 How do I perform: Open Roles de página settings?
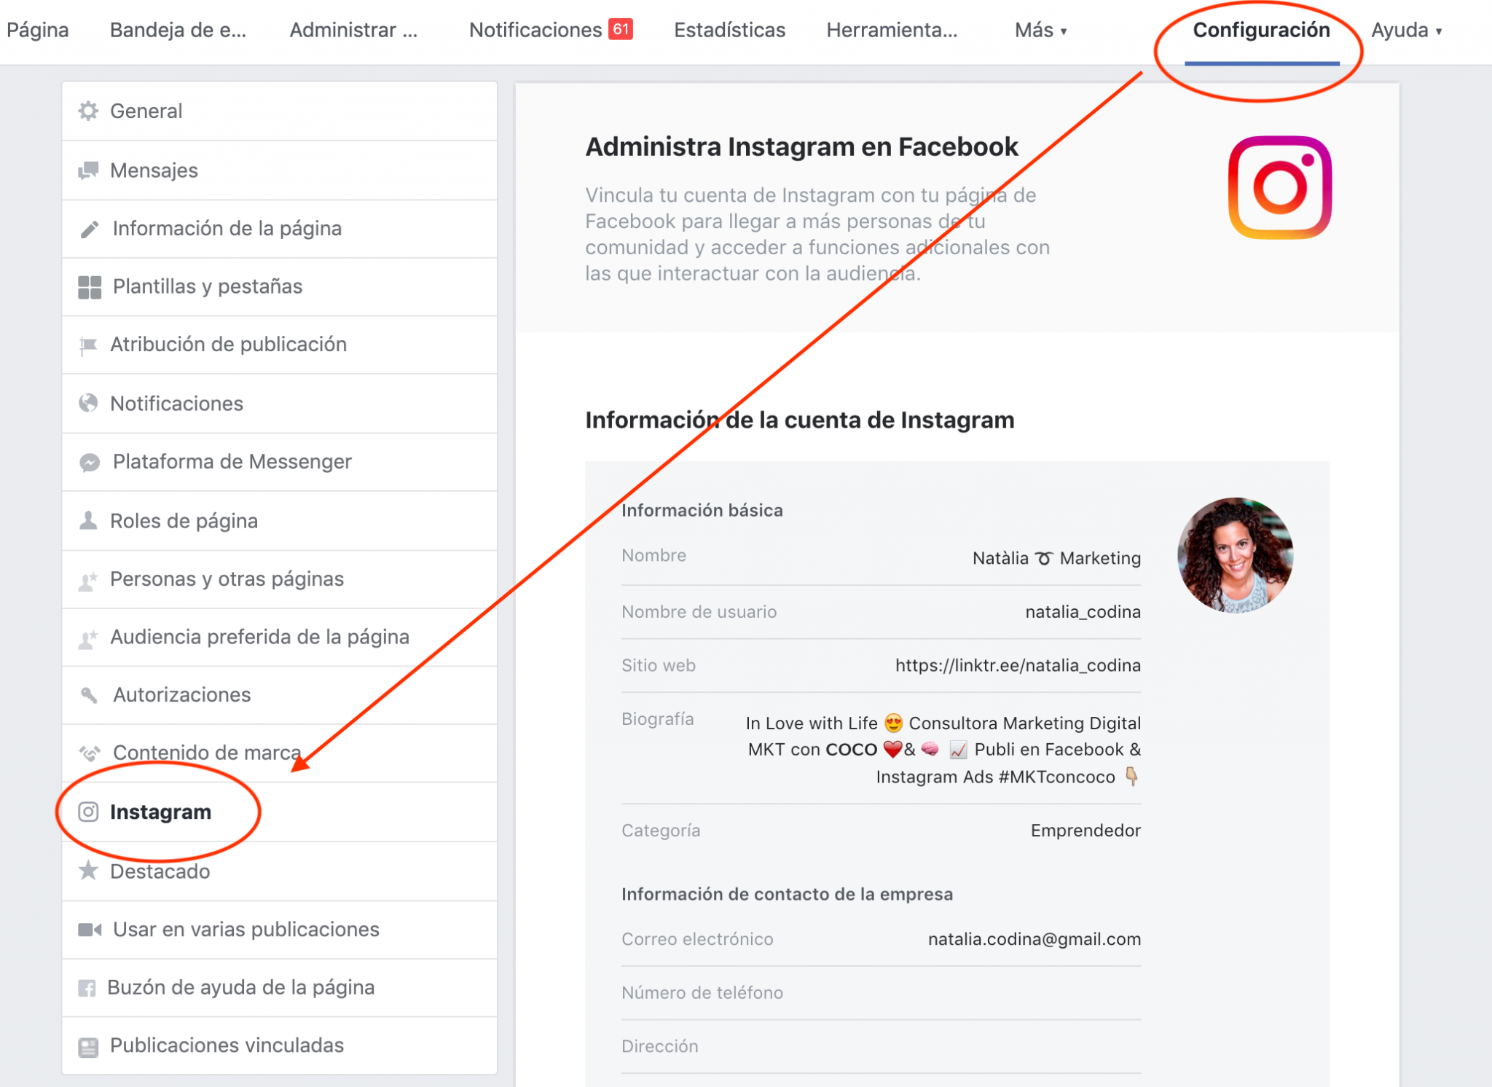pyautogui.click(x=184, y=521)
